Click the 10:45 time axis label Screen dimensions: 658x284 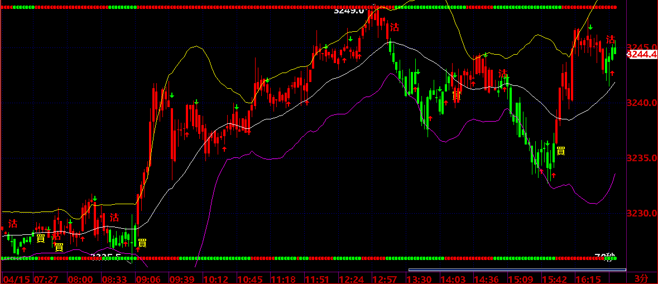[x=249, y=278]
